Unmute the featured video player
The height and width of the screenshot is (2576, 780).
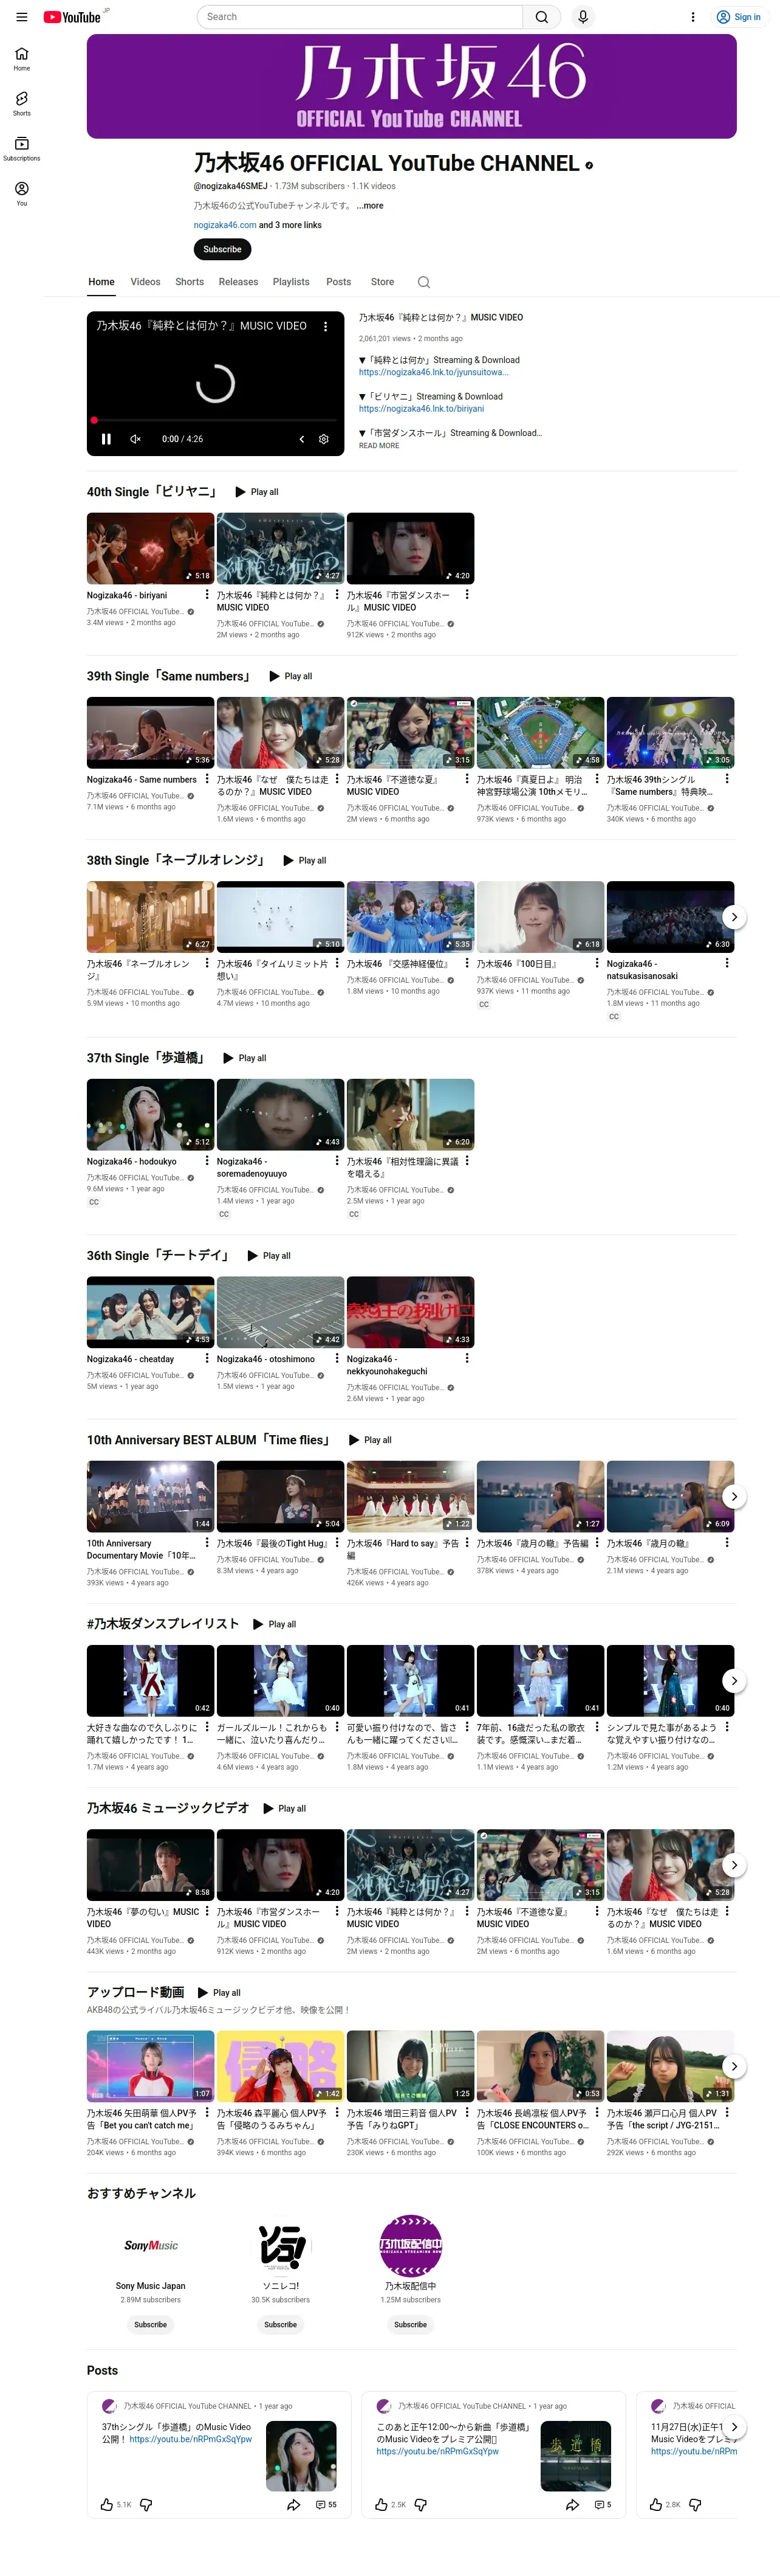point(135,439)
